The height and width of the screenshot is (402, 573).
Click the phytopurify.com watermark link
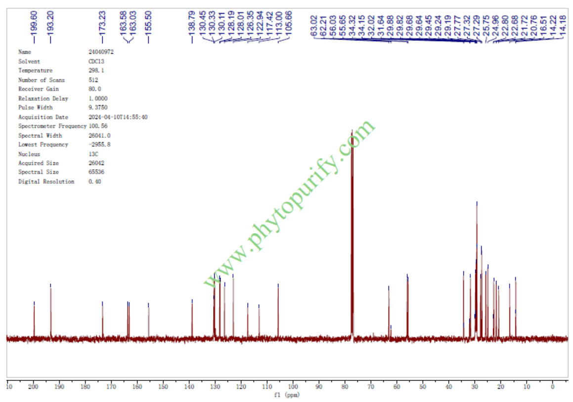coord(290,203)
